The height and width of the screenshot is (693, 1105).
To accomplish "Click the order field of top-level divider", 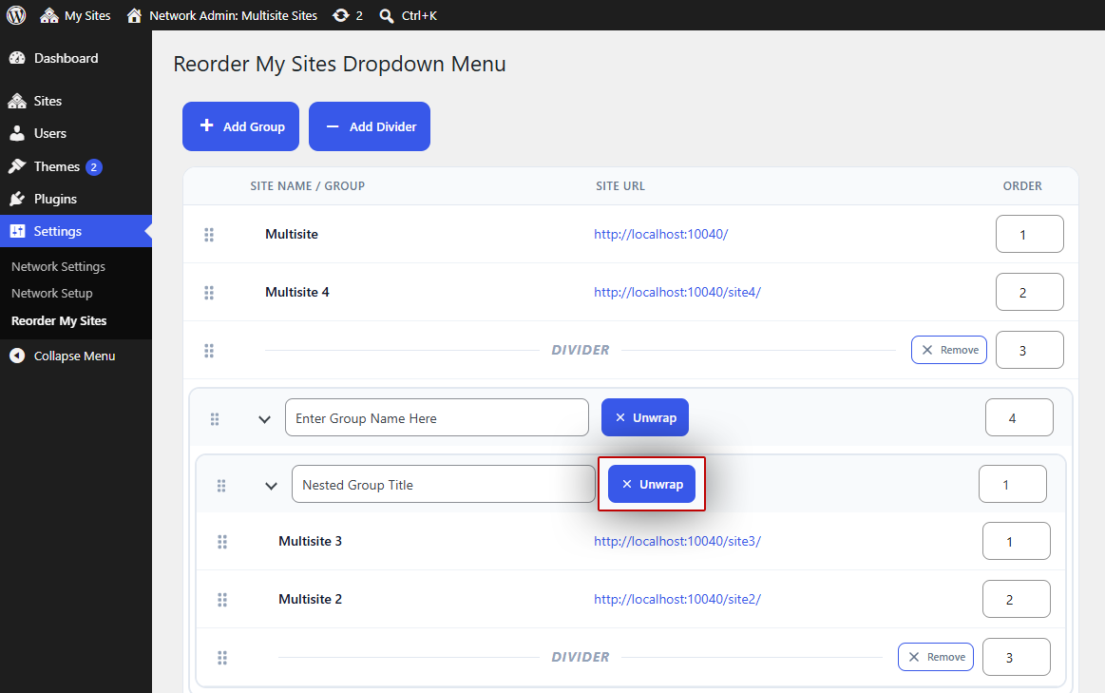I will coord(1030,350).
